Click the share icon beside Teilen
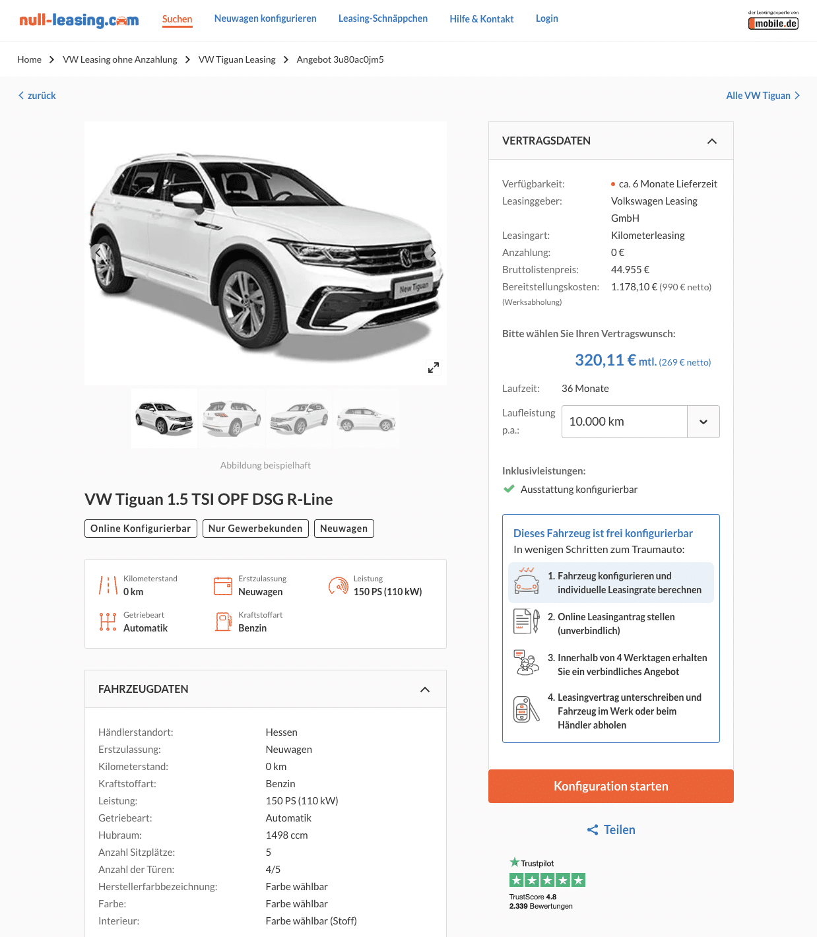 593,830
